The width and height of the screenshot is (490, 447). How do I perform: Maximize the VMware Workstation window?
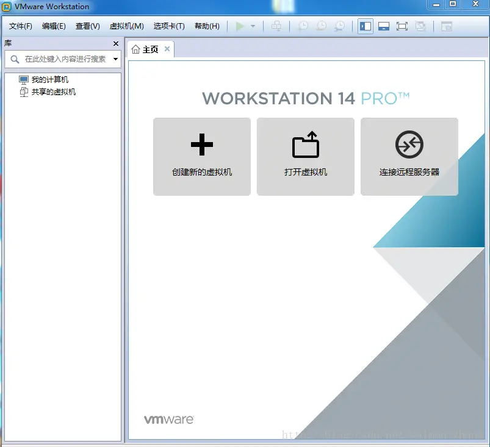[x=453, y=4]
